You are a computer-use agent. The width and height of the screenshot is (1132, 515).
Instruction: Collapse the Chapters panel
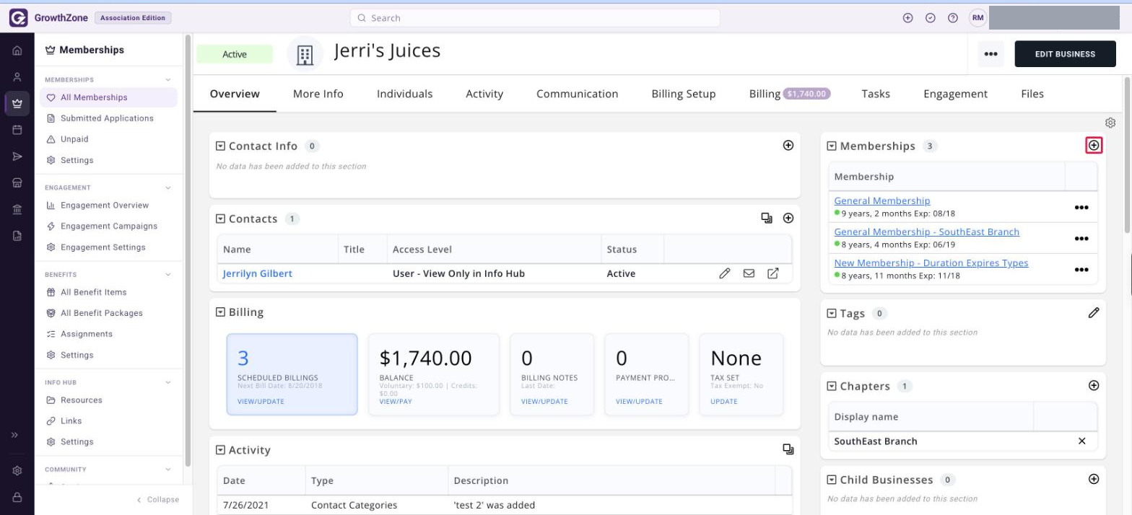[x=832, y=386]
